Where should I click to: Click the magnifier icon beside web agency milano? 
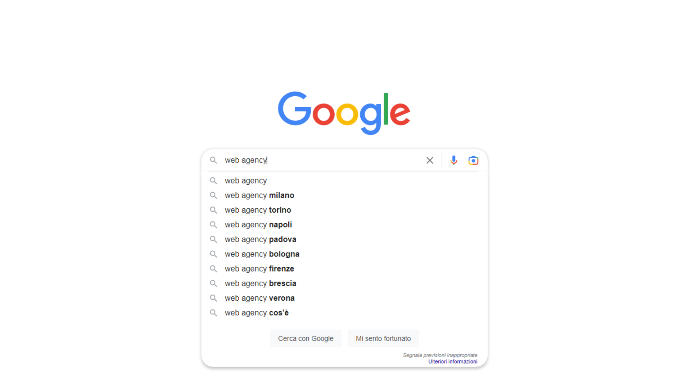pyautogui.click(x=213, y=195)
